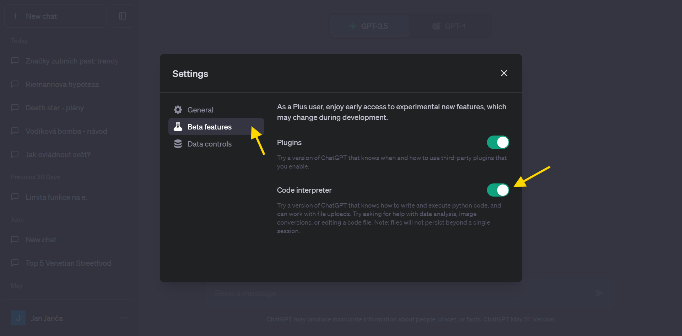
Task: Click the send message arrow icon
Action: (x=599, y=293)
